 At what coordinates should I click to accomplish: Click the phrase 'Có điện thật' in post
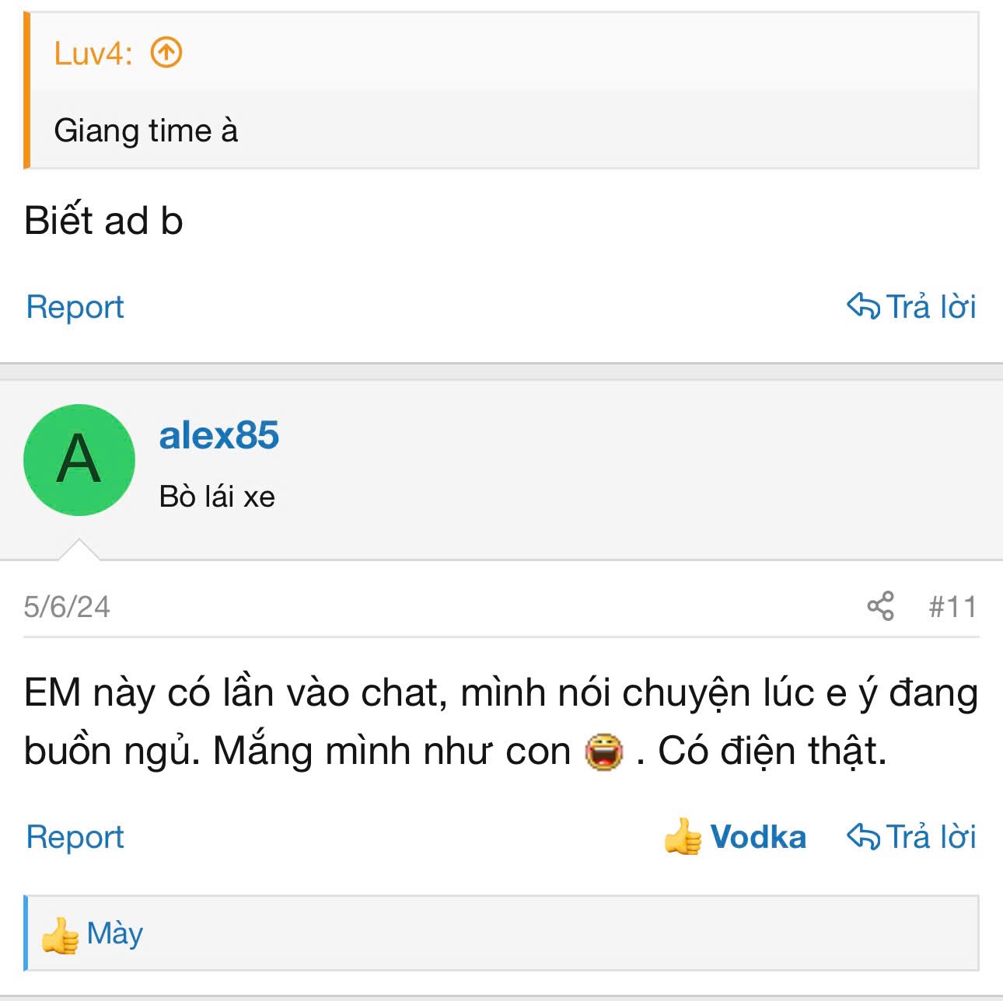pos(771,752)
